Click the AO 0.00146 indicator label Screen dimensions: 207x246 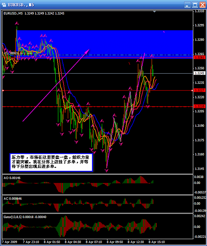pyautogui.click(x=12, y=178)
